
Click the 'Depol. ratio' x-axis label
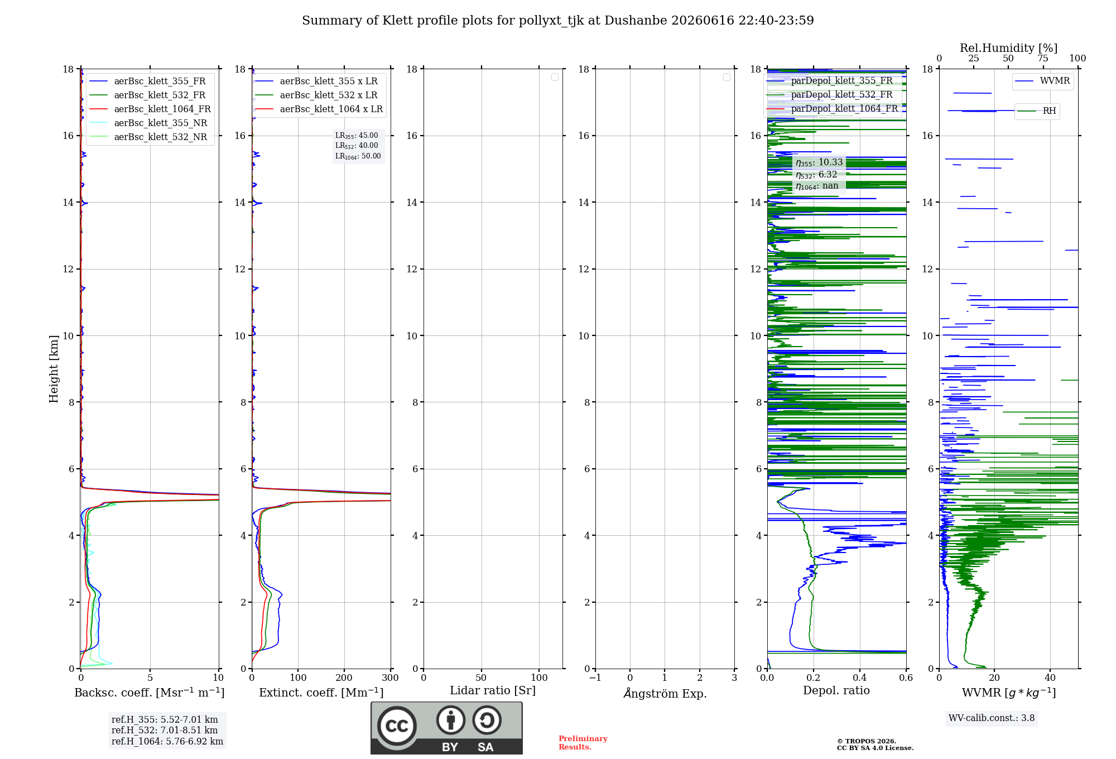(836, 691)
